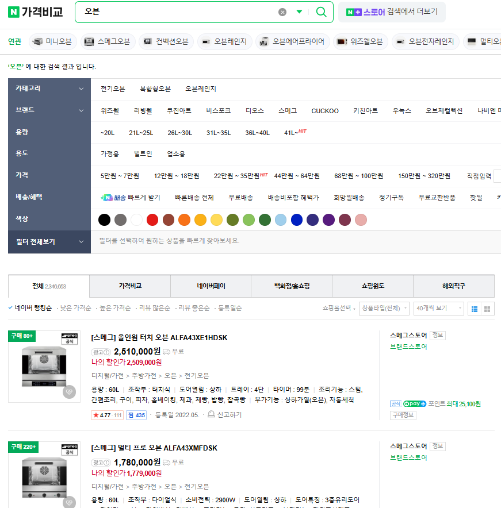Screen dimensions: 501x508
Task: Expand the 브랜드 filter chevron
Action: click(x=82, y=110)
